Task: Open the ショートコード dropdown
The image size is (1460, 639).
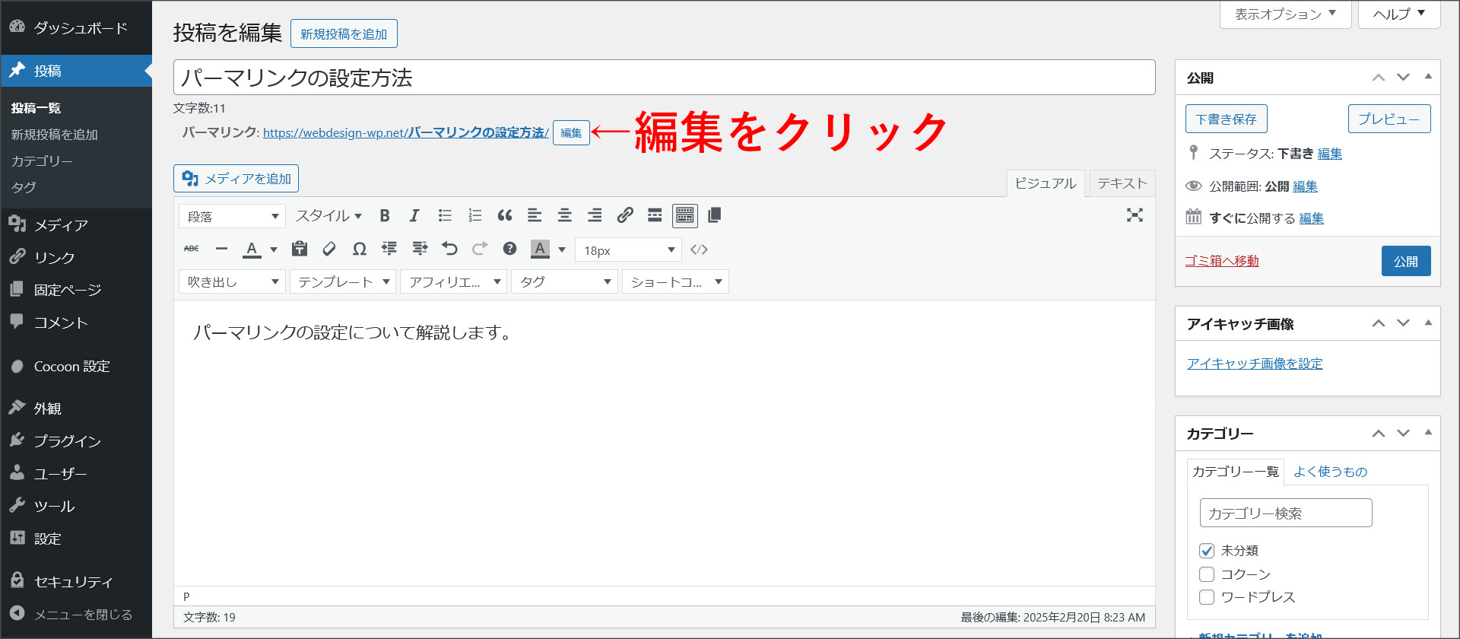Action: click(x=675, y=282)
